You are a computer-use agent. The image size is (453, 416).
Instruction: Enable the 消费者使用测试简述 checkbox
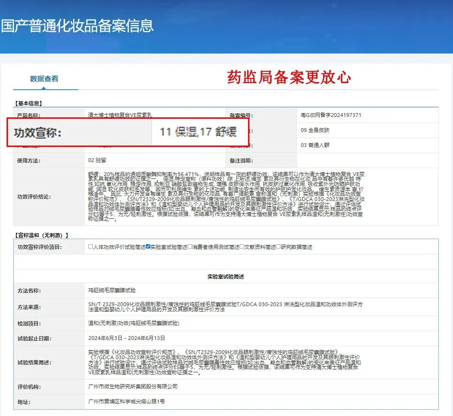[x=190, y=247]
